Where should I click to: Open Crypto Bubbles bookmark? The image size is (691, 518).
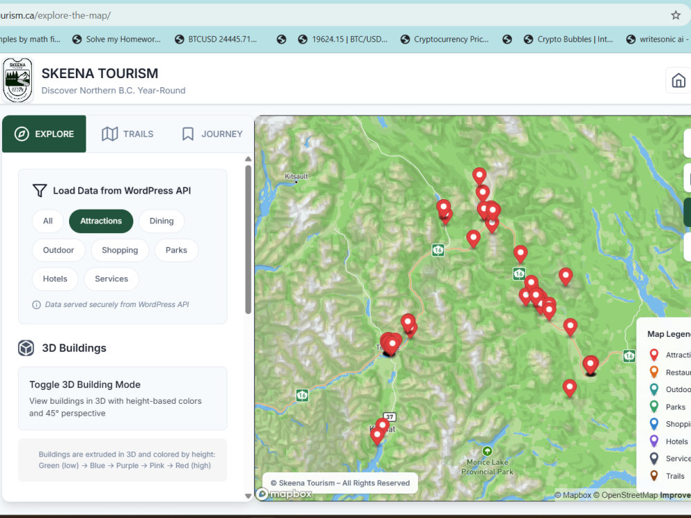[569, 39]
